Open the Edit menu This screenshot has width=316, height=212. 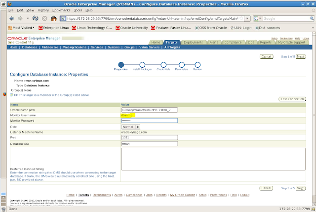click(x=20, y=10)
